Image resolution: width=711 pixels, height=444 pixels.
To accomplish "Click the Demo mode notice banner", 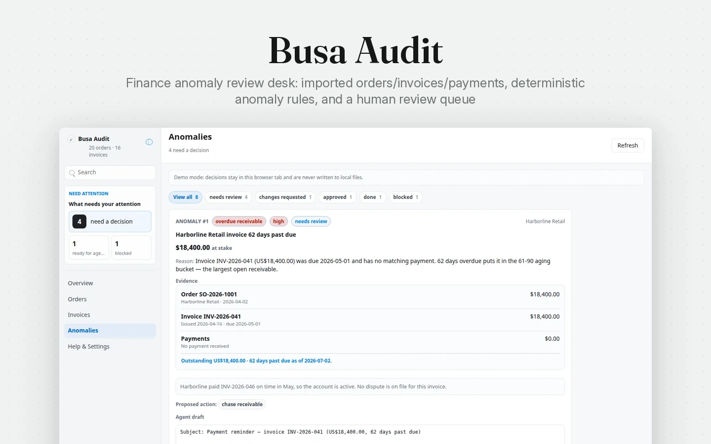I will pyautogui.click(x=406, y=178).
